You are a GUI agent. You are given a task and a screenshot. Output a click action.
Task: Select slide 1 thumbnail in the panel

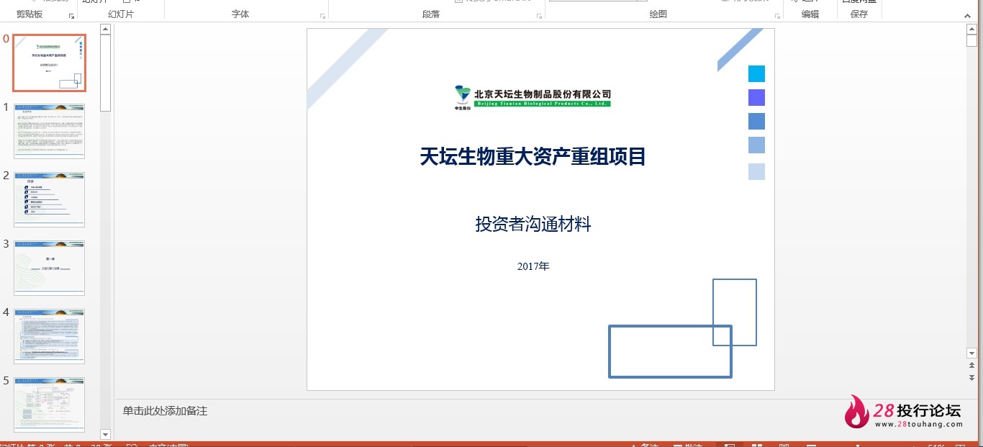point(49,131)
